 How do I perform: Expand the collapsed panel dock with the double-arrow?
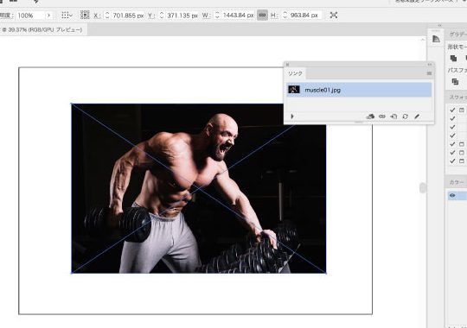click(439, 26)
